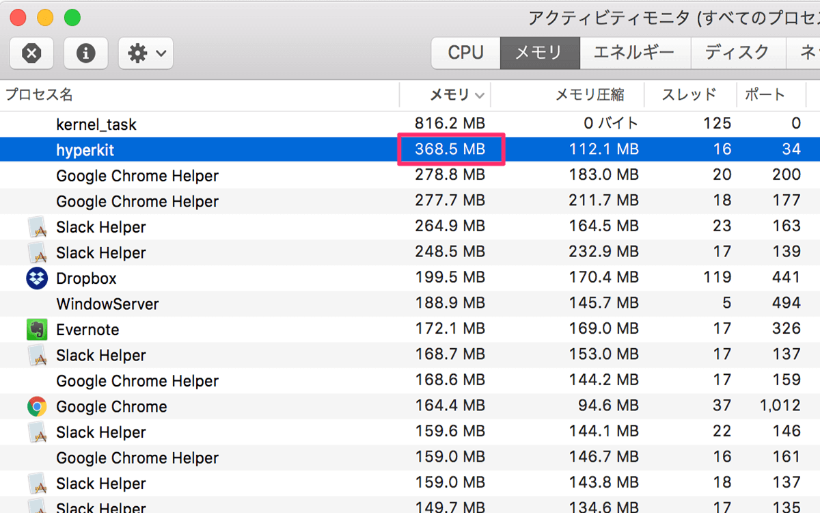This screenshot has height=513, width=820.
Task: Click the window close red button
Action: click(x=18, y=18)
